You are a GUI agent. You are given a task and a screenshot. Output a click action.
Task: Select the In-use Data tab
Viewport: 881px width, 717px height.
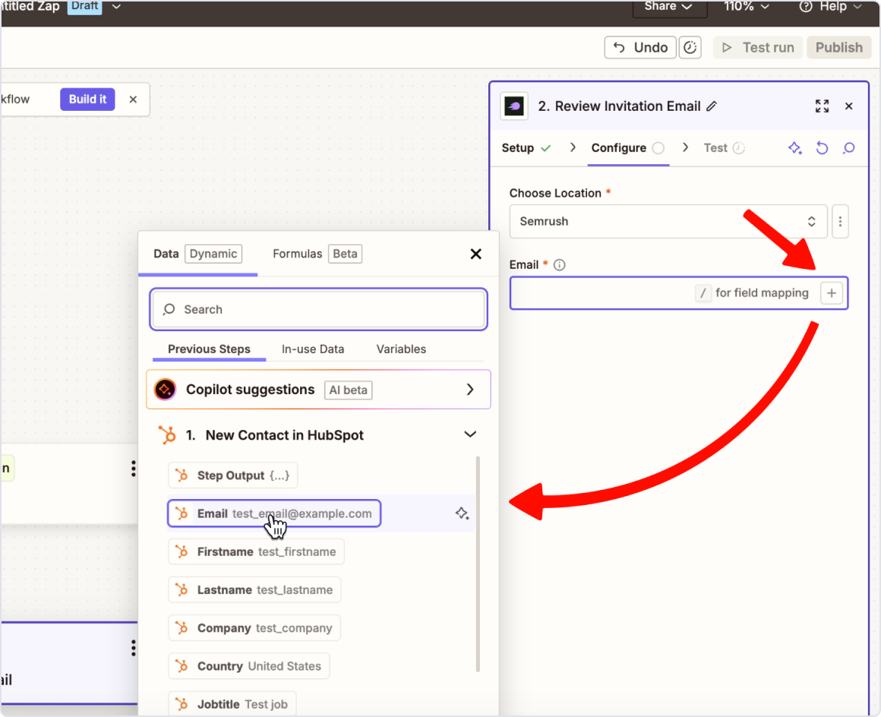[x=313, y=349]
